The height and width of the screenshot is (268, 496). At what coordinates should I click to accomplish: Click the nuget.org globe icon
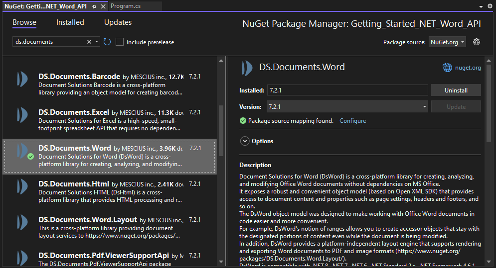[x=447, y=68]
